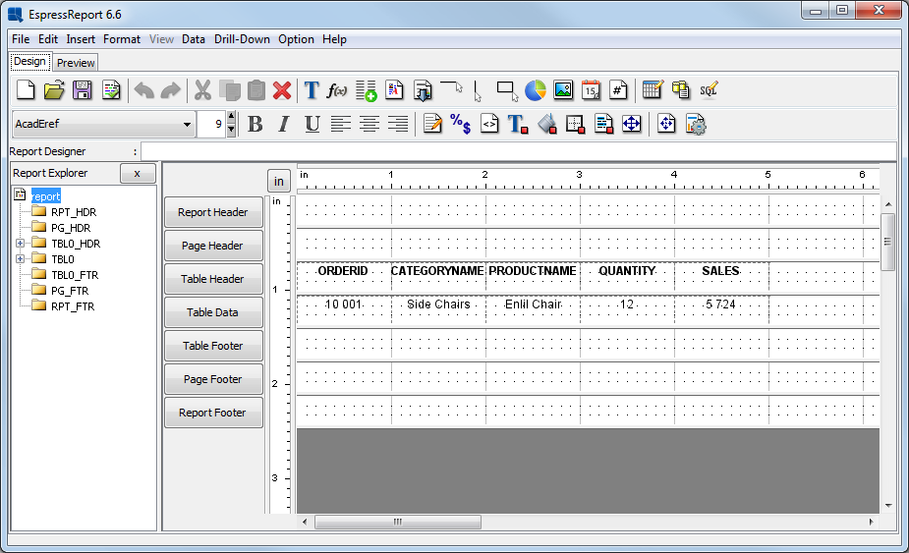Cut selection with the scissors icon
The width and height of the screenshot is (909, 553).
(x=202, y=90)
